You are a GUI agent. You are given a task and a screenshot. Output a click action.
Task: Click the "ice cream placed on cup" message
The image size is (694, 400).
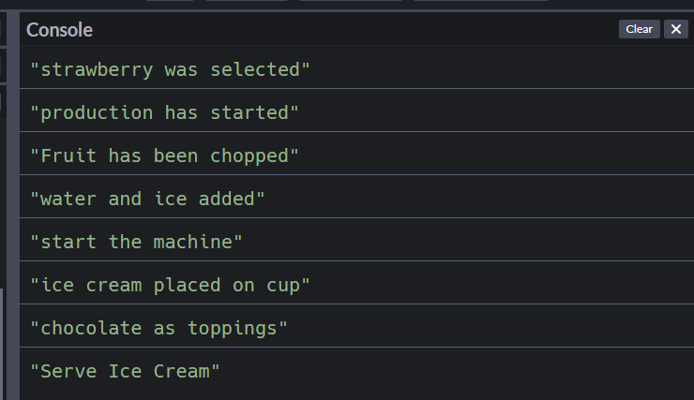pyautogui.click(x=356, y=283)
